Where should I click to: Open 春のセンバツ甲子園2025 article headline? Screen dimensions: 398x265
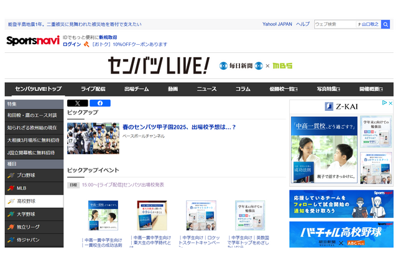point(179,127)
